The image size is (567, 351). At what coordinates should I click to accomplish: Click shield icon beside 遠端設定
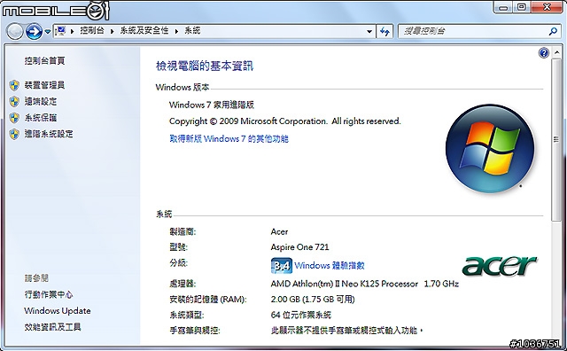(x=14, y=102)
